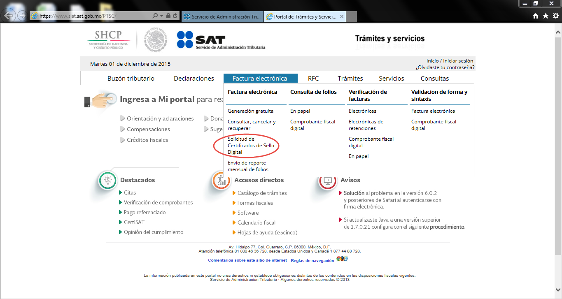Click ¿Olvidaste tu contraseña? link
The image size is (562, 299).
coord(445,67)
